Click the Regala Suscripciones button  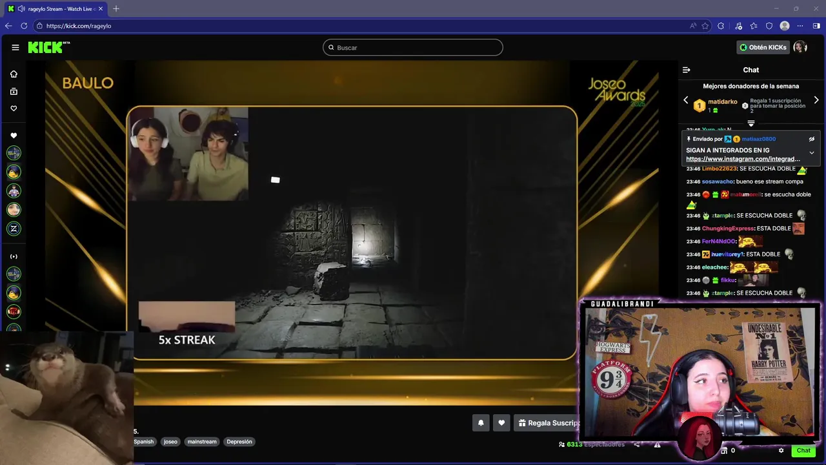click(547, 423)
